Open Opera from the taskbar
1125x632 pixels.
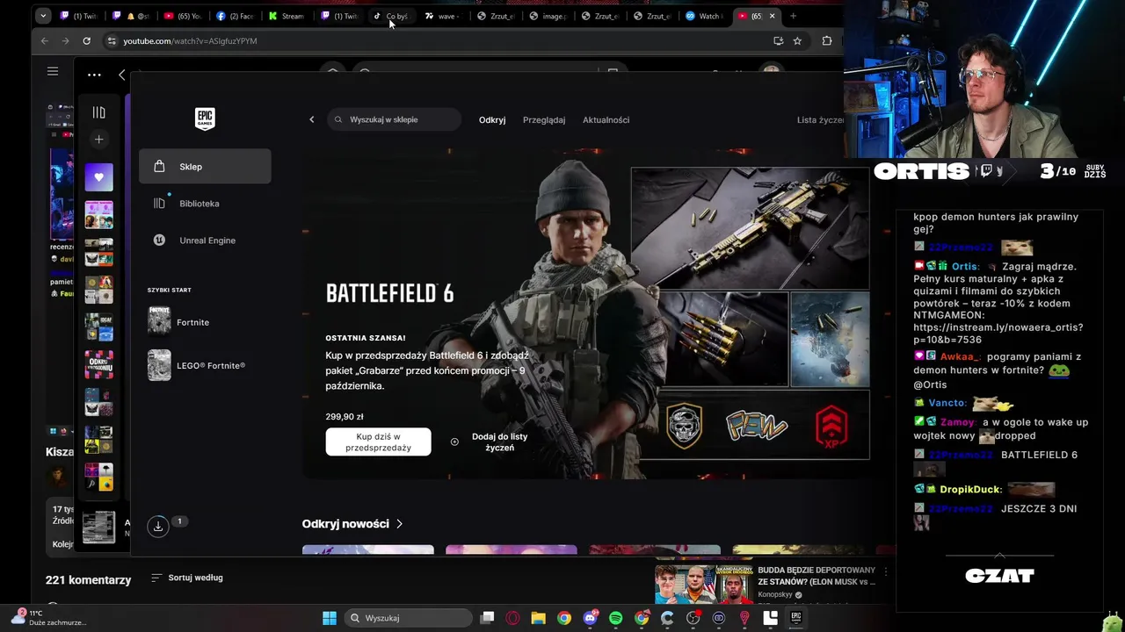point(513,618)
